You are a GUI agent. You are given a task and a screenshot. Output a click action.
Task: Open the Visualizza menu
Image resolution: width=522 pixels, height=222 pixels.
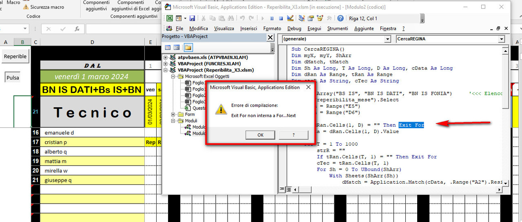tap(224, 29)
